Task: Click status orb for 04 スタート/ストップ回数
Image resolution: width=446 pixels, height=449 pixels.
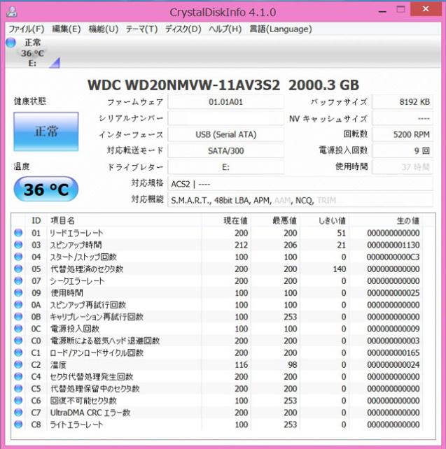Action: pos(18,257)
